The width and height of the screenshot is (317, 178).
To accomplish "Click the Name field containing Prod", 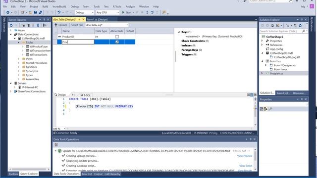I will click(x=78, y=42).
